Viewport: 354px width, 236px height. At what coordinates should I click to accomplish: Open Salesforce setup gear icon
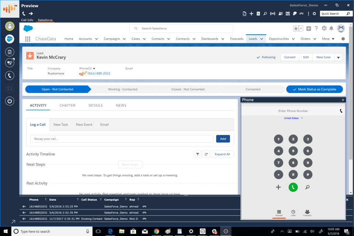[324, 28]
